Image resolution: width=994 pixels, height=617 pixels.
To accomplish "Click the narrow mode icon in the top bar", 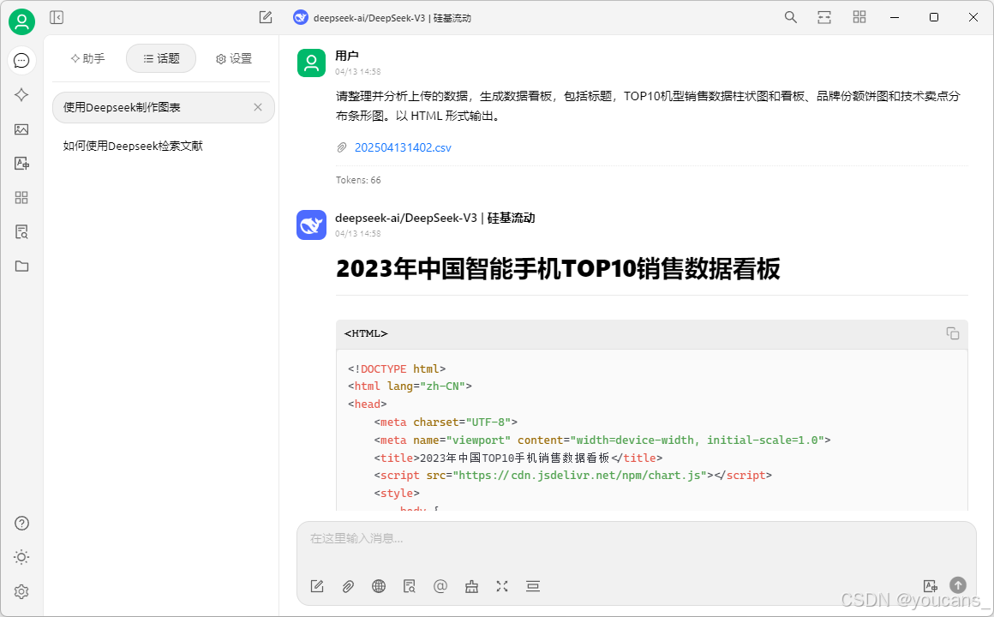I will [824, 17].
